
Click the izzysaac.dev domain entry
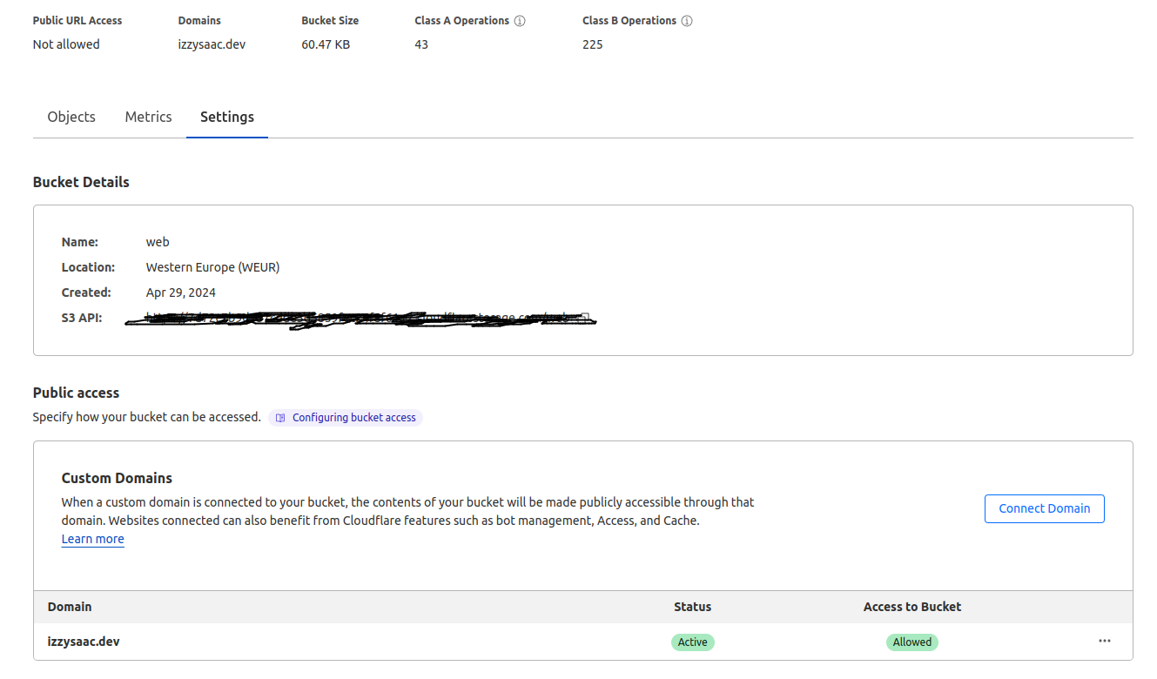point(84,641)
